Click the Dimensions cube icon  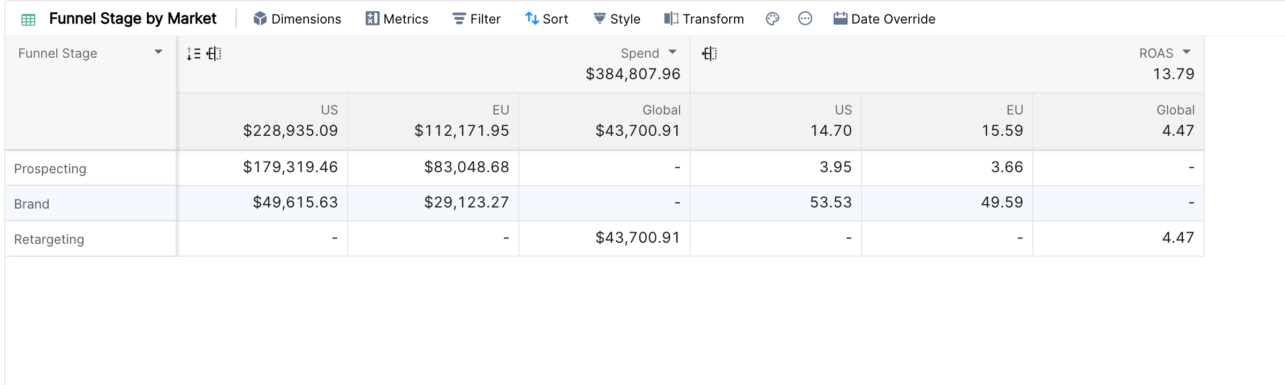[260, 19]
